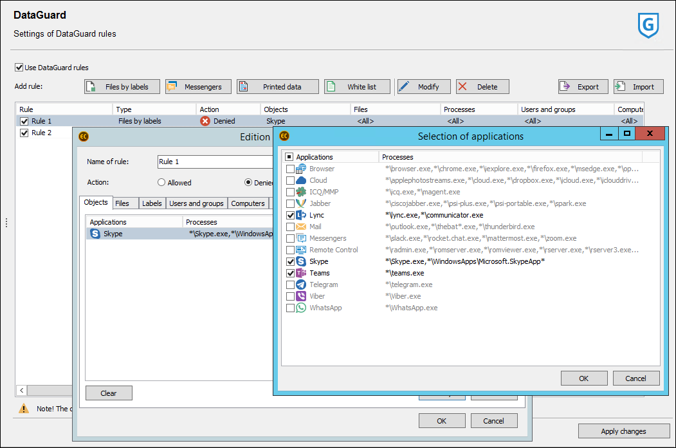The height and width of the screenshot is (448, 676).
Task: Click the Users and groups column header
Action: pos(565,109)
